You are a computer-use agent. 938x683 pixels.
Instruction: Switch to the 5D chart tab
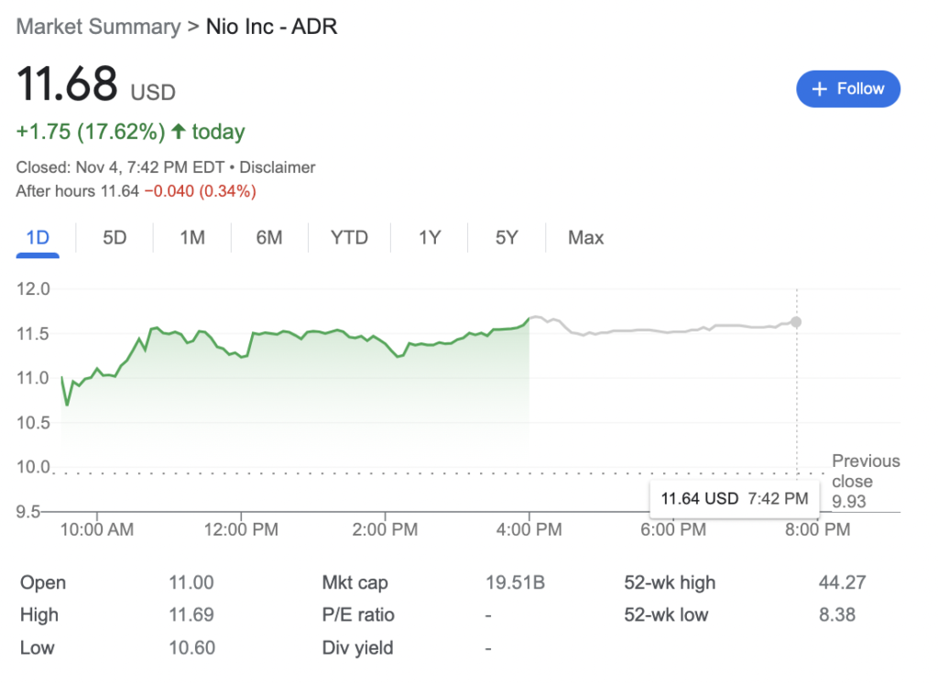pyautogui.click(x=115, y=238)
